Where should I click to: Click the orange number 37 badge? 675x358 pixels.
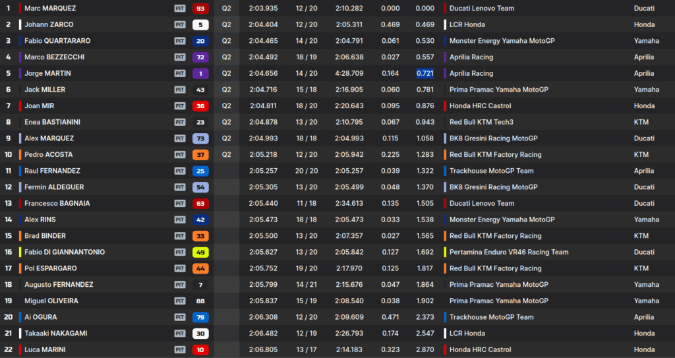coord(200,155)
